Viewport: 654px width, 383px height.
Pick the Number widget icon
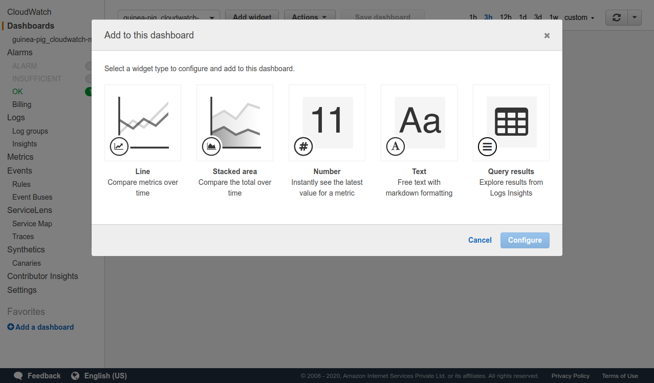click(x=327, y=123)
